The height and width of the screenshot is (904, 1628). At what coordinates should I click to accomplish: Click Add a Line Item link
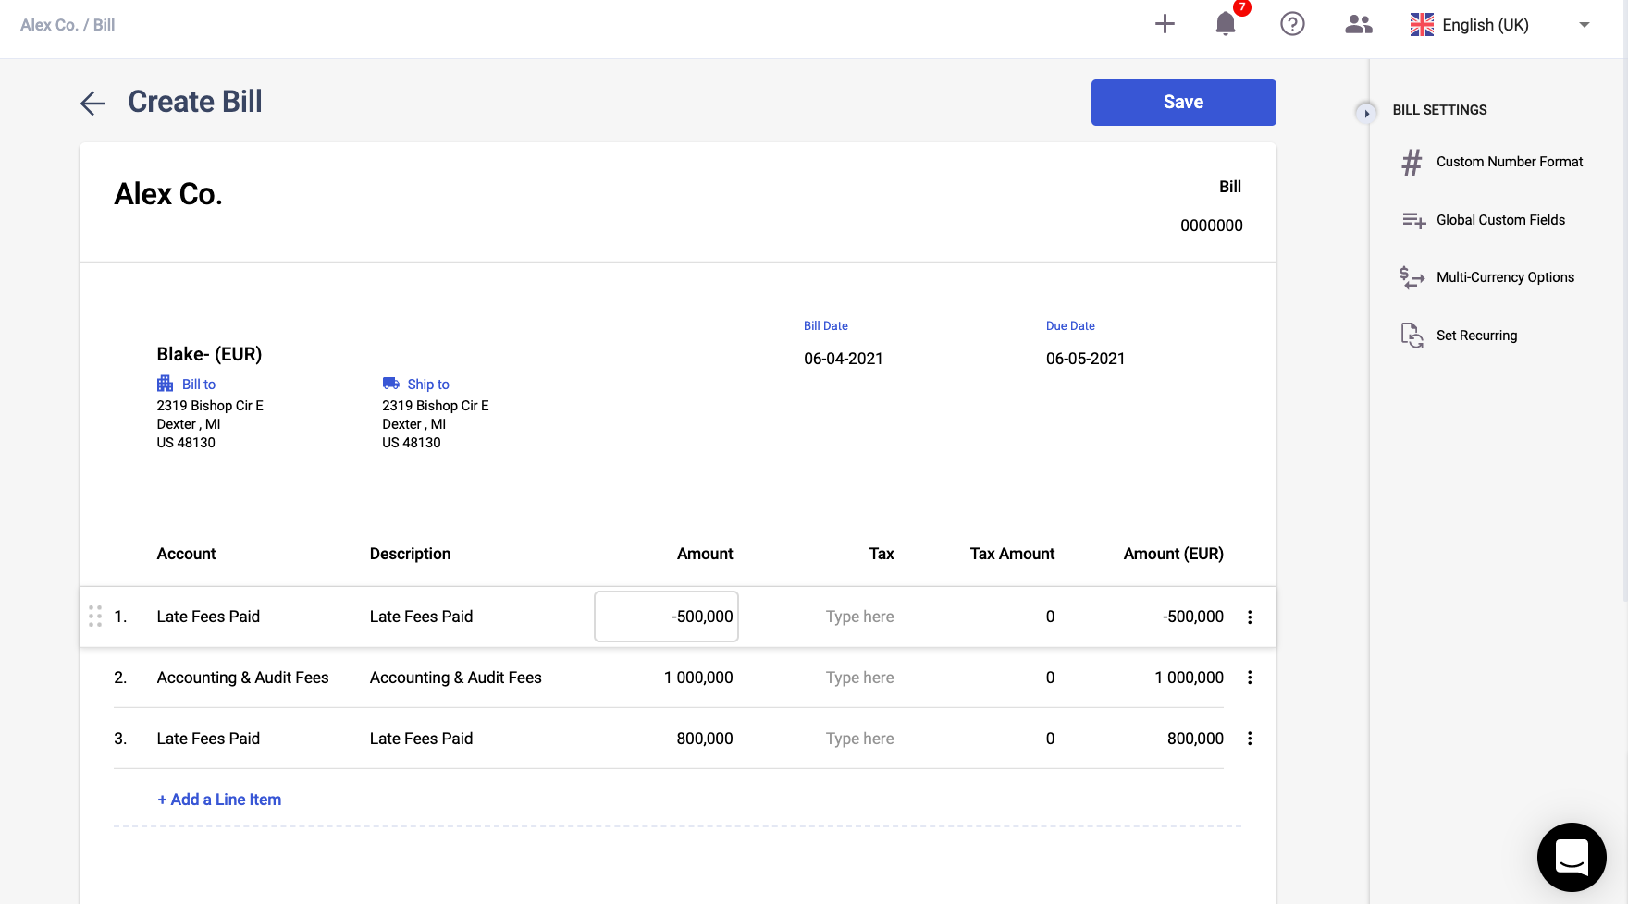(x=219, y=800)
